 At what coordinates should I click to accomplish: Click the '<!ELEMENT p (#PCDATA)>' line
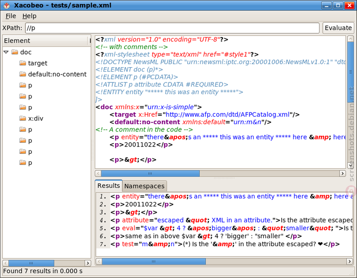(x=136, y=77)
